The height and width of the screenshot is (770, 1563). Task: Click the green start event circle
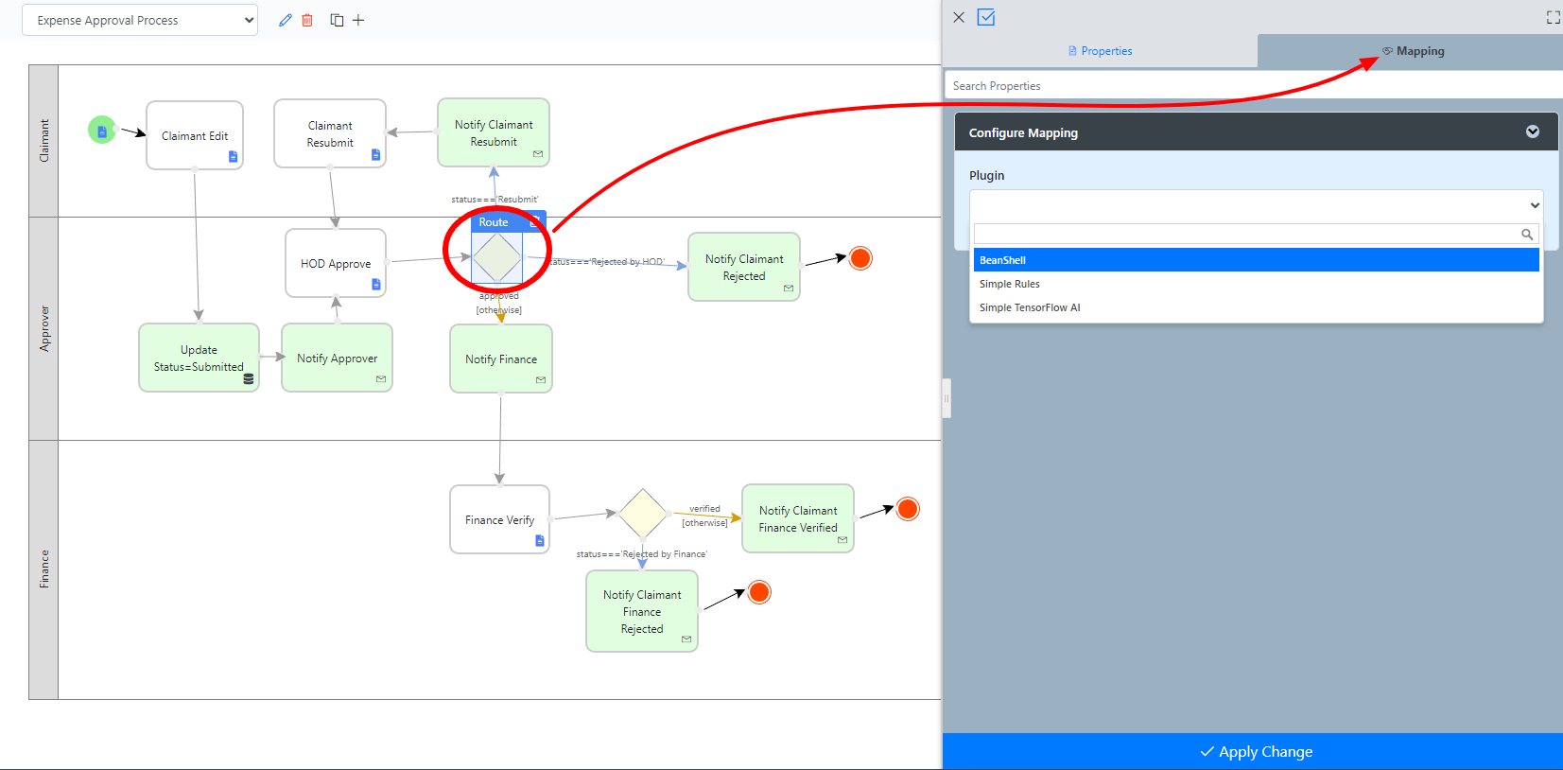pyautogui.click(x=102, y=131)
